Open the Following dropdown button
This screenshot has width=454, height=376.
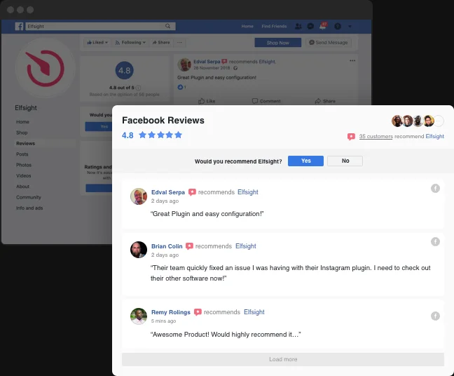130,42
